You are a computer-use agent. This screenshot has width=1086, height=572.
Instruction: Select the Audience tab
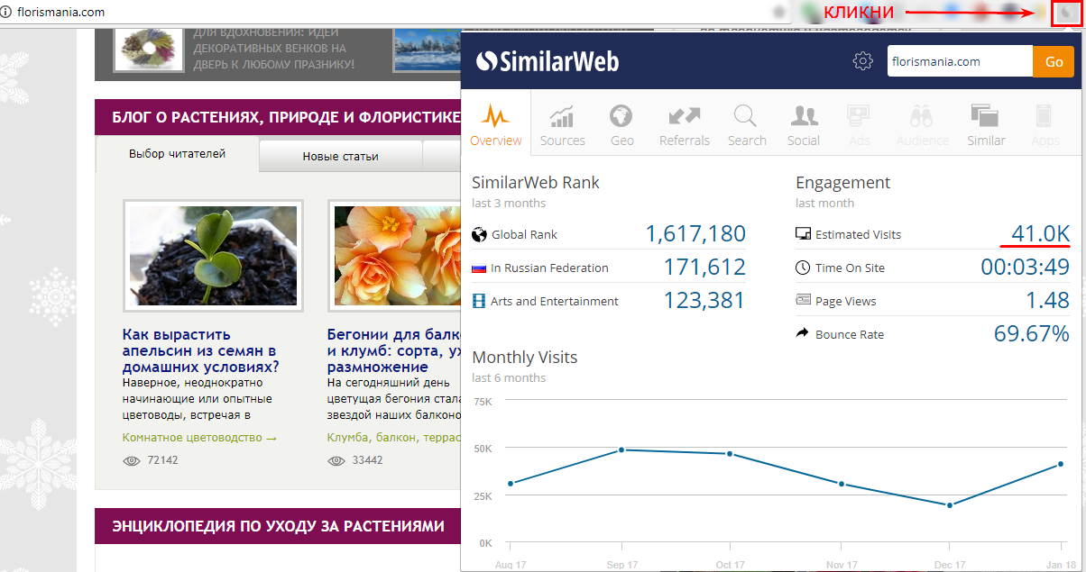click(x=922, y=124)
